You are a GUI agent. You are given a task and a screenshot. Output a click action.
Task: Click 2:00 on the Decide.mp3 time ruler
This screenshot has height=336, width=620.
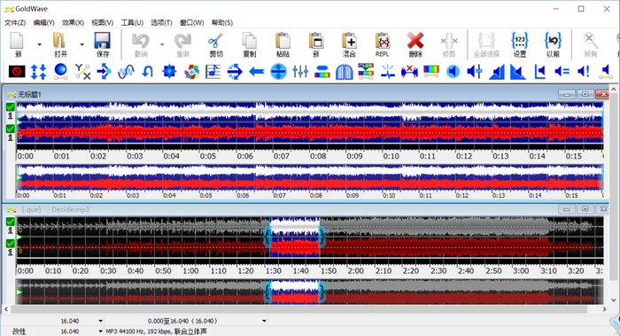(x=355, y=271)
